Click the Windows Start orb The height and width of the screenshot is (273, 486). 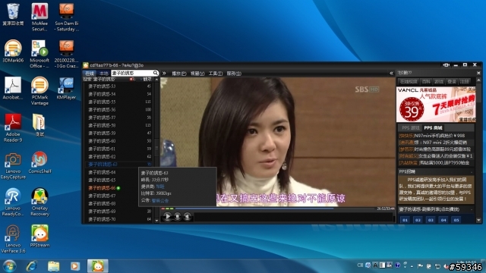tap(9, 266)
